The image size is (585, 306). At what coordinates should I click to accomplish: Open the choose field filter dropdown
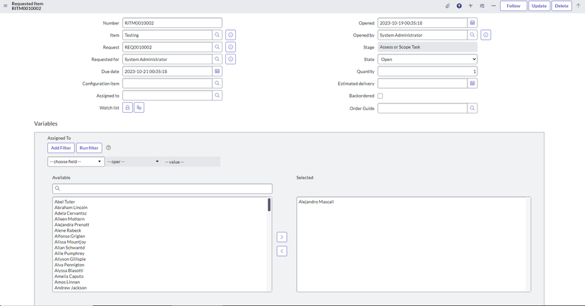[76, 161]
